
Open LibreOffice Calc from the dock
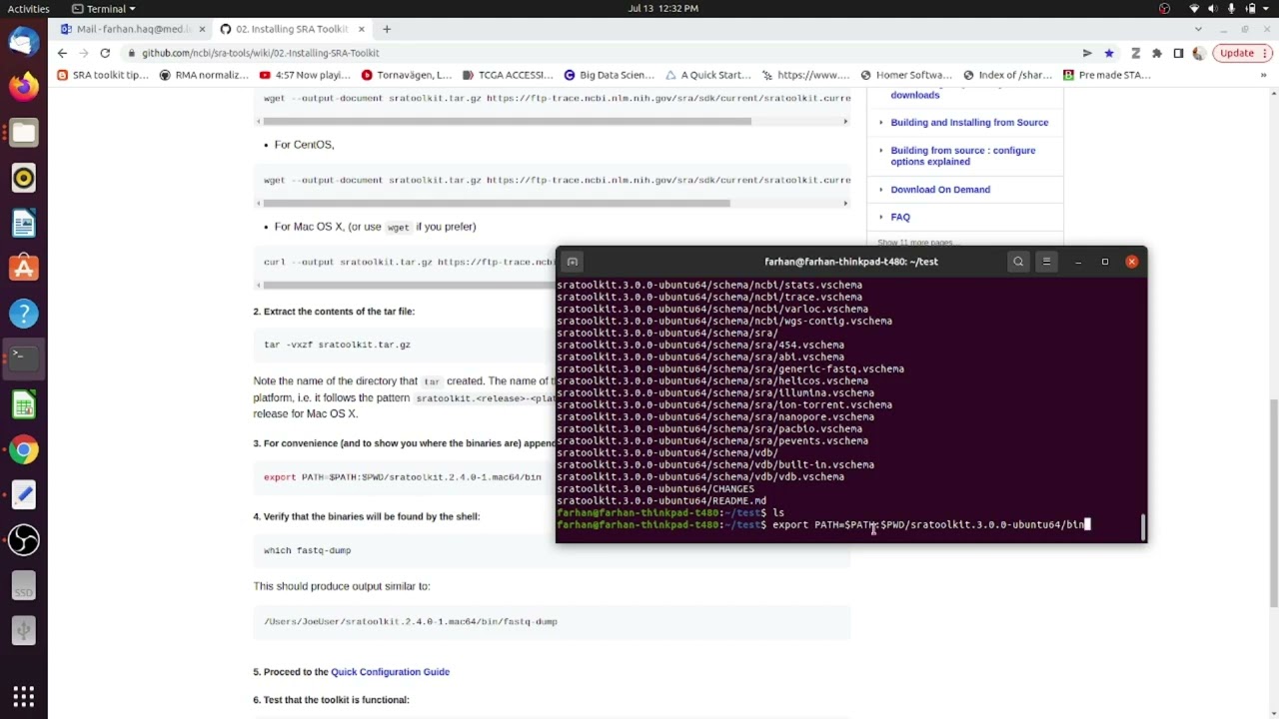pyautogui.click(x=24, y=404)
